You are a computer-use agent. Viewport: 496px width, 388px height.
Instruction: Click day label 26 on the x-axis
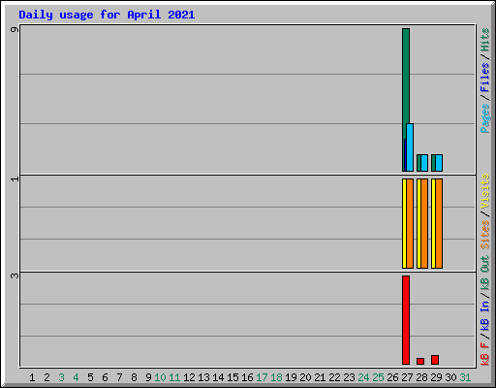392,377
